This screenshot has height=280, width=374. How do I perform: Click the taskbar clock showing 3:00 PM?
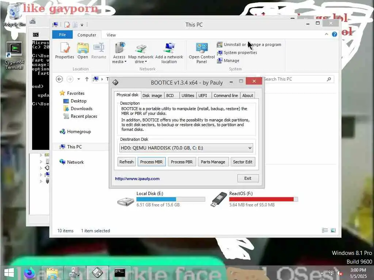pyautogui.click(x=358, y=273)
